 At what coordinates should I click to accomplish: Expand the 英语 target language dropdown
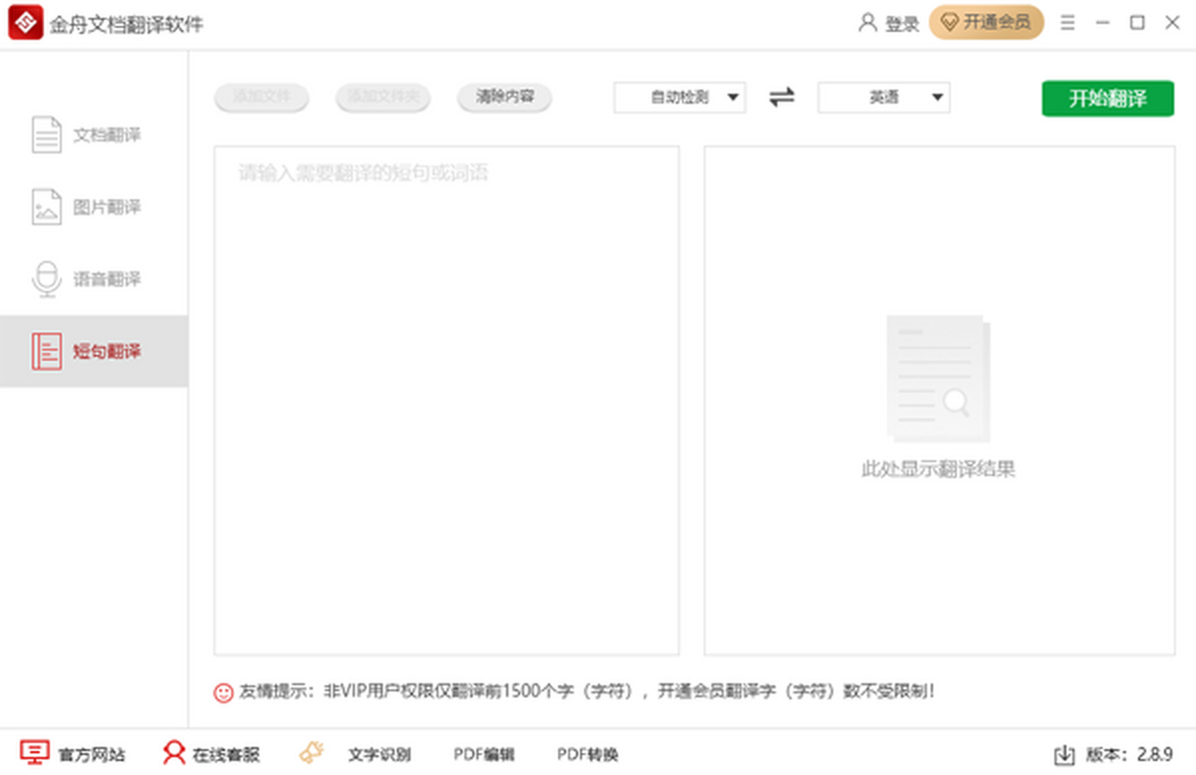coord(884,98)
